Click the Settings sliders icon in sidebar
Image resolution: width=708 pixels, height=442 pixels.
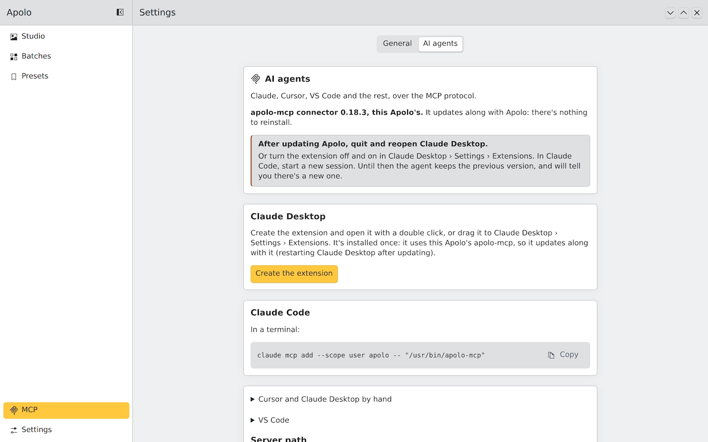14,430
